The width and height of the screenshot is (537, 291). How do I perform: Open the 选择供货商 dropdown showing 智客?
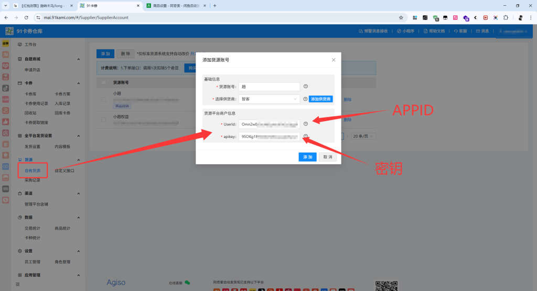point(269,99)
